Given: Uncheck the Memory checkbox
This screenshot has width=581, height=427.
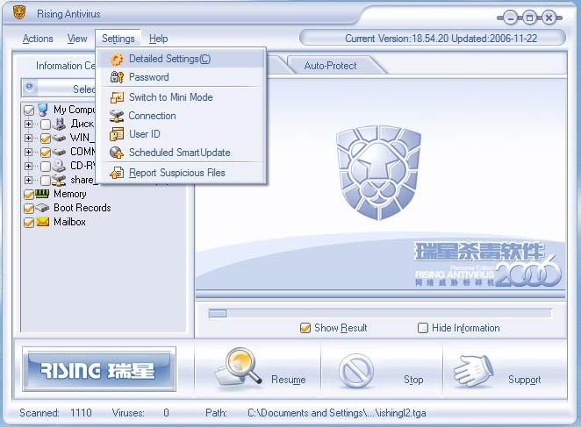Looking at the screenshot, I should point(29,194).
